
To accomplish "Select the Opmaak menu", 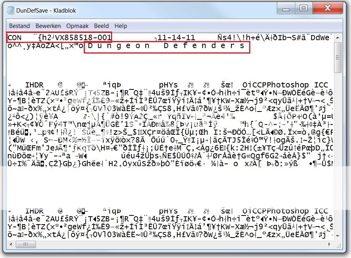I will pyautogui.click(x=77, y=26).
